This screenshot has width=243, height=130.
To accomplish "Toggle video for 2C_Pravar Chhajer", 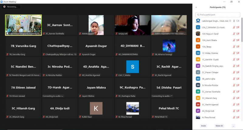I will (237, 72).
